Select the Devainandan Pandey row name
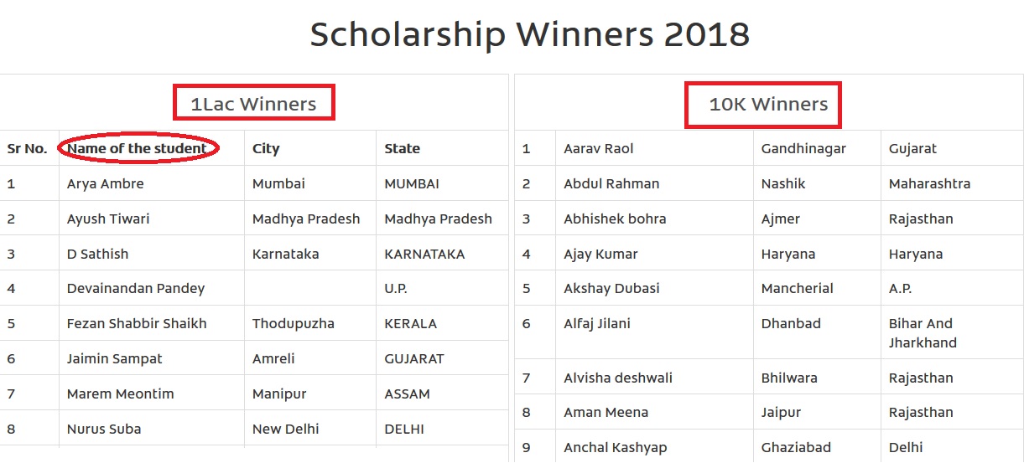The image size is (1024, 463). click(136, 289)
